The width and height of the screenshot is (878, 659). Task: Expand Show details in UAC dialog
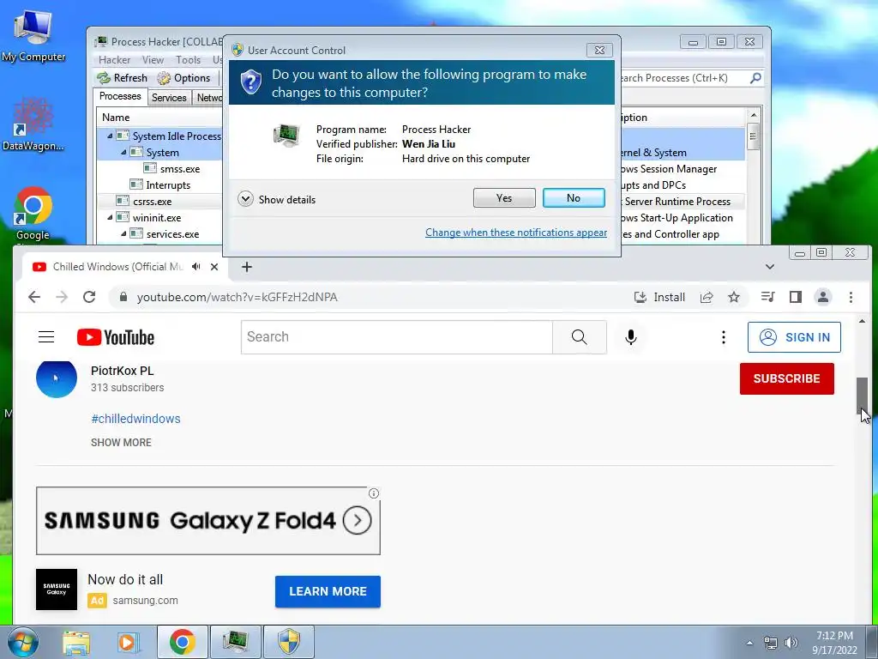click(x=277, y=199)
